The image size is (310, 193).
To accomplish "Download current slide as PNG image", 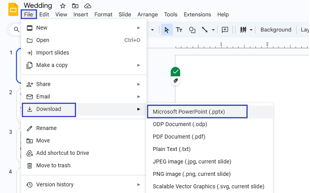I will (209, 174).
